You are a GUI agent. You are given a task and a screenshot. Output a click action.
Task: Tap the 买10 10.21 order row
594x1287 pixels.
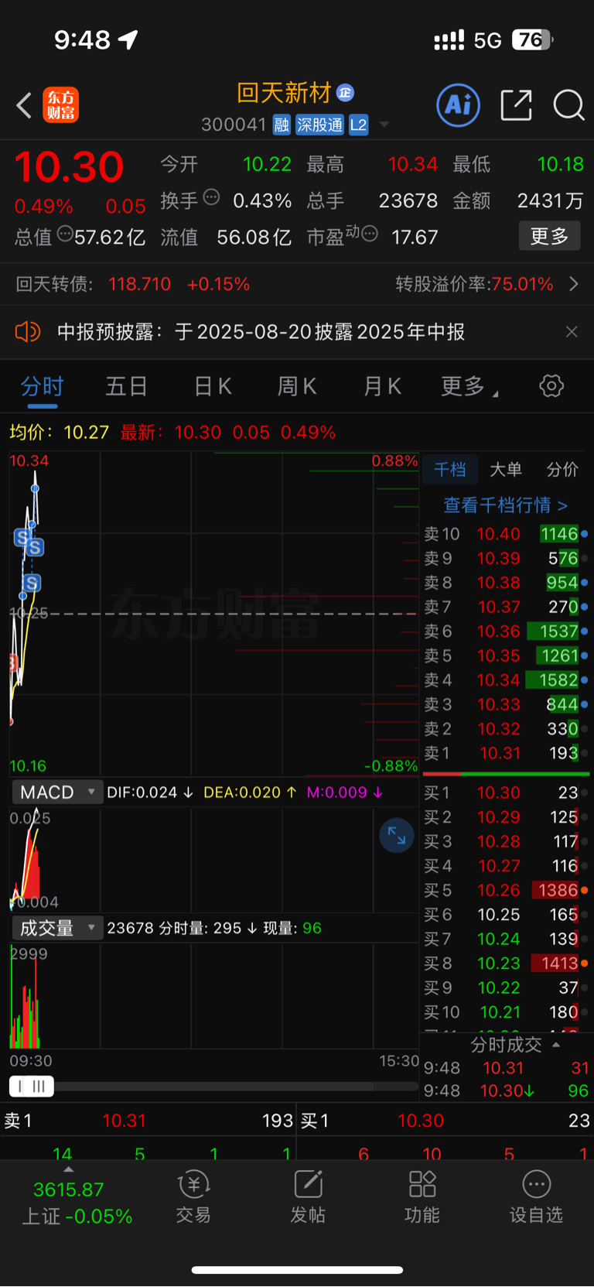coord(506,1012)
